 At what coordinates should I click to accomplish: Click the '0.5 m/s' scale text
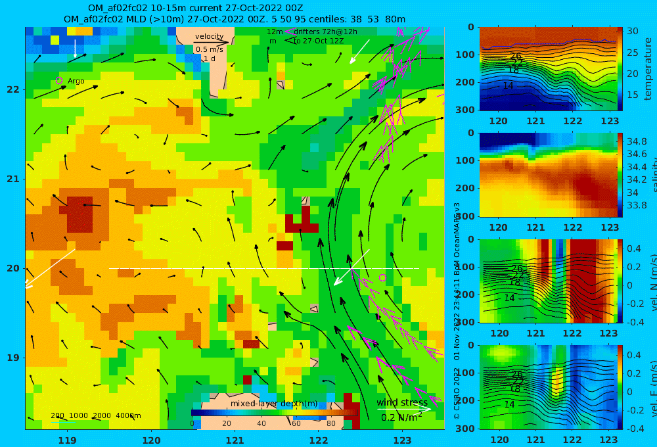pos(210,49)
